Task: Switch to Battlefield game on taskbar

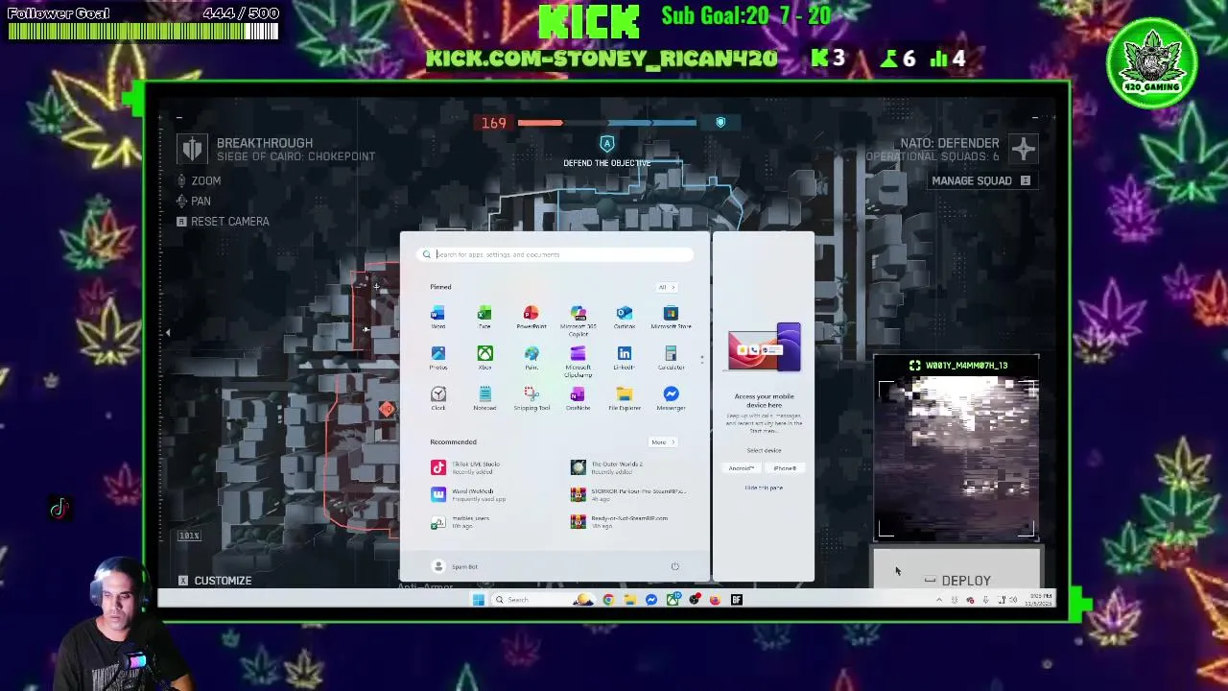Action: [x=736, y=600]
